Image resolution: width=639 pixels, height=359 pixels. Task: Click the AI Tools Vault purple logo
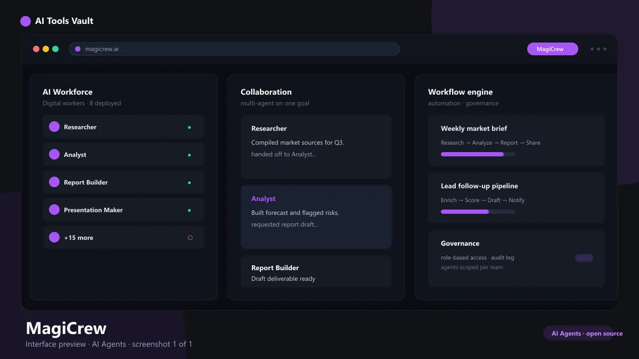(26, 21)
